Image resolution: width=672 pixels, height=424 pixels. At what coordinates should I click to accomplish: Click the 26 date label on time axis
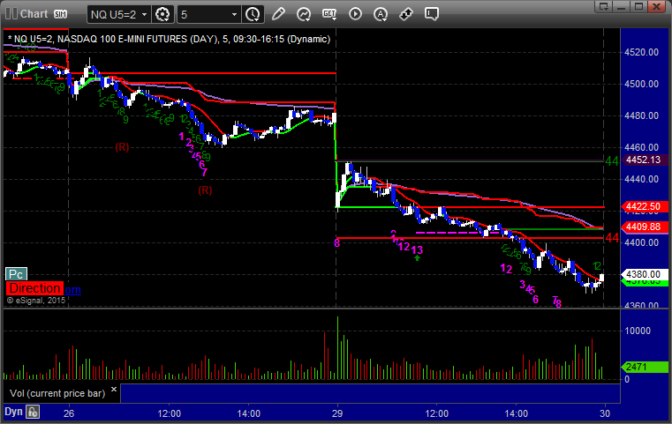(x=69, y=413)
